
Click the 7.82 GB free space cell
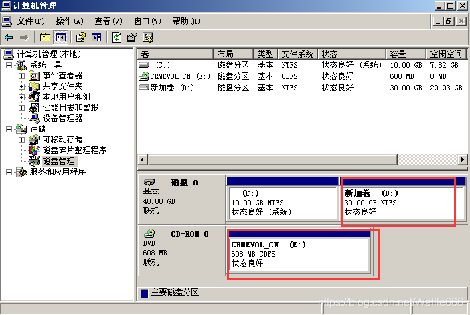click(x=444, y=65)
